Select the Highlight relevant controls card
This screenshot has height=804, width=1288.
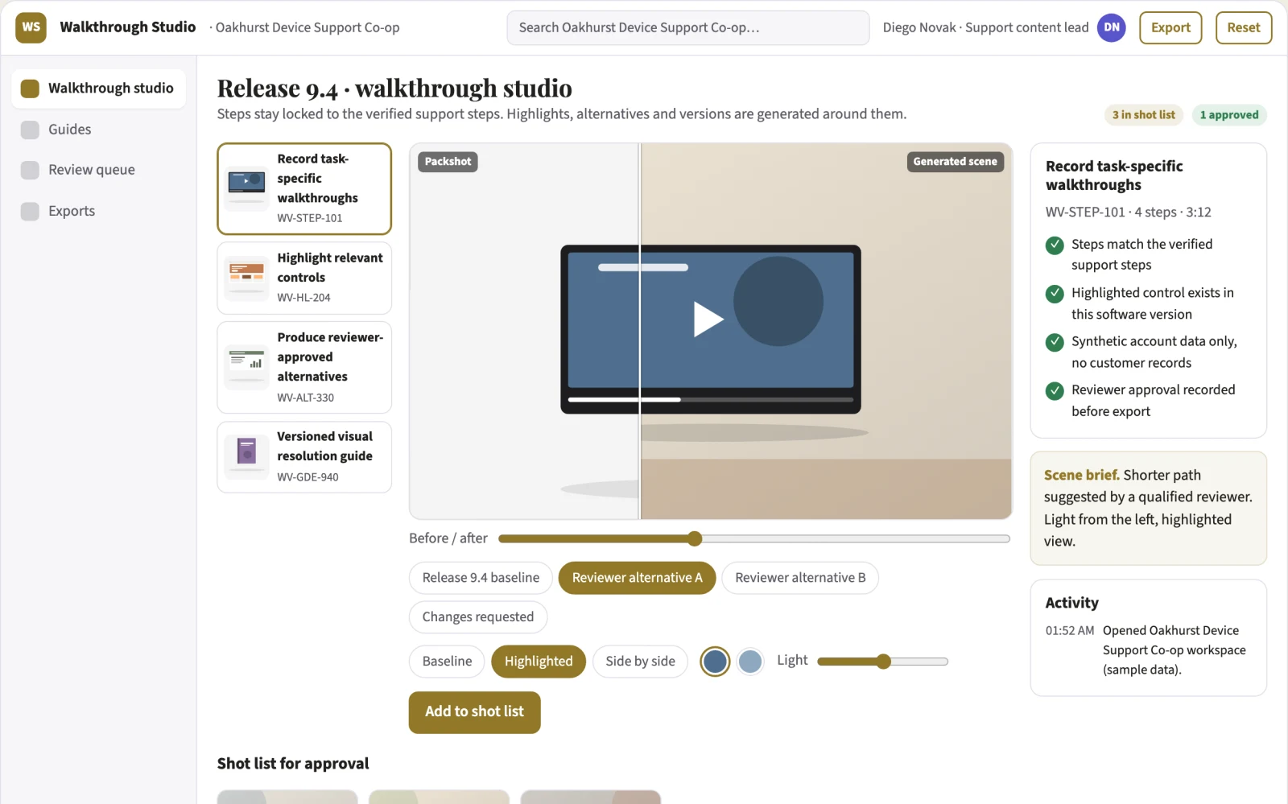(x=304, y=278)
